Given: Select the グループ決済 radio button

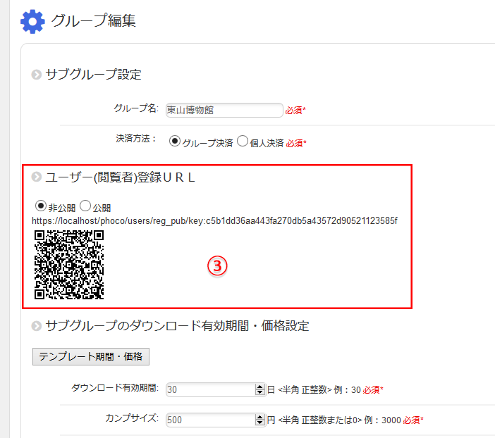Looking at the screenshot, I should click(175, 142).
